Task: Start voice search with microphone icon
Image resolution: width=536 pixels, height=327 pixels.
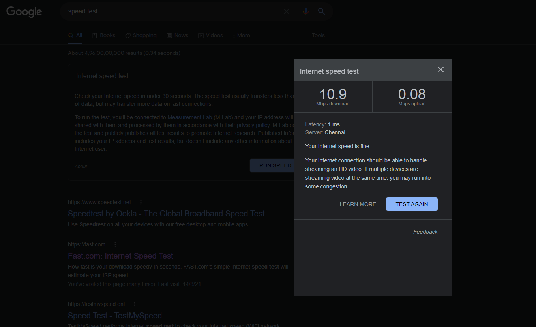Action: click(305, 11)
